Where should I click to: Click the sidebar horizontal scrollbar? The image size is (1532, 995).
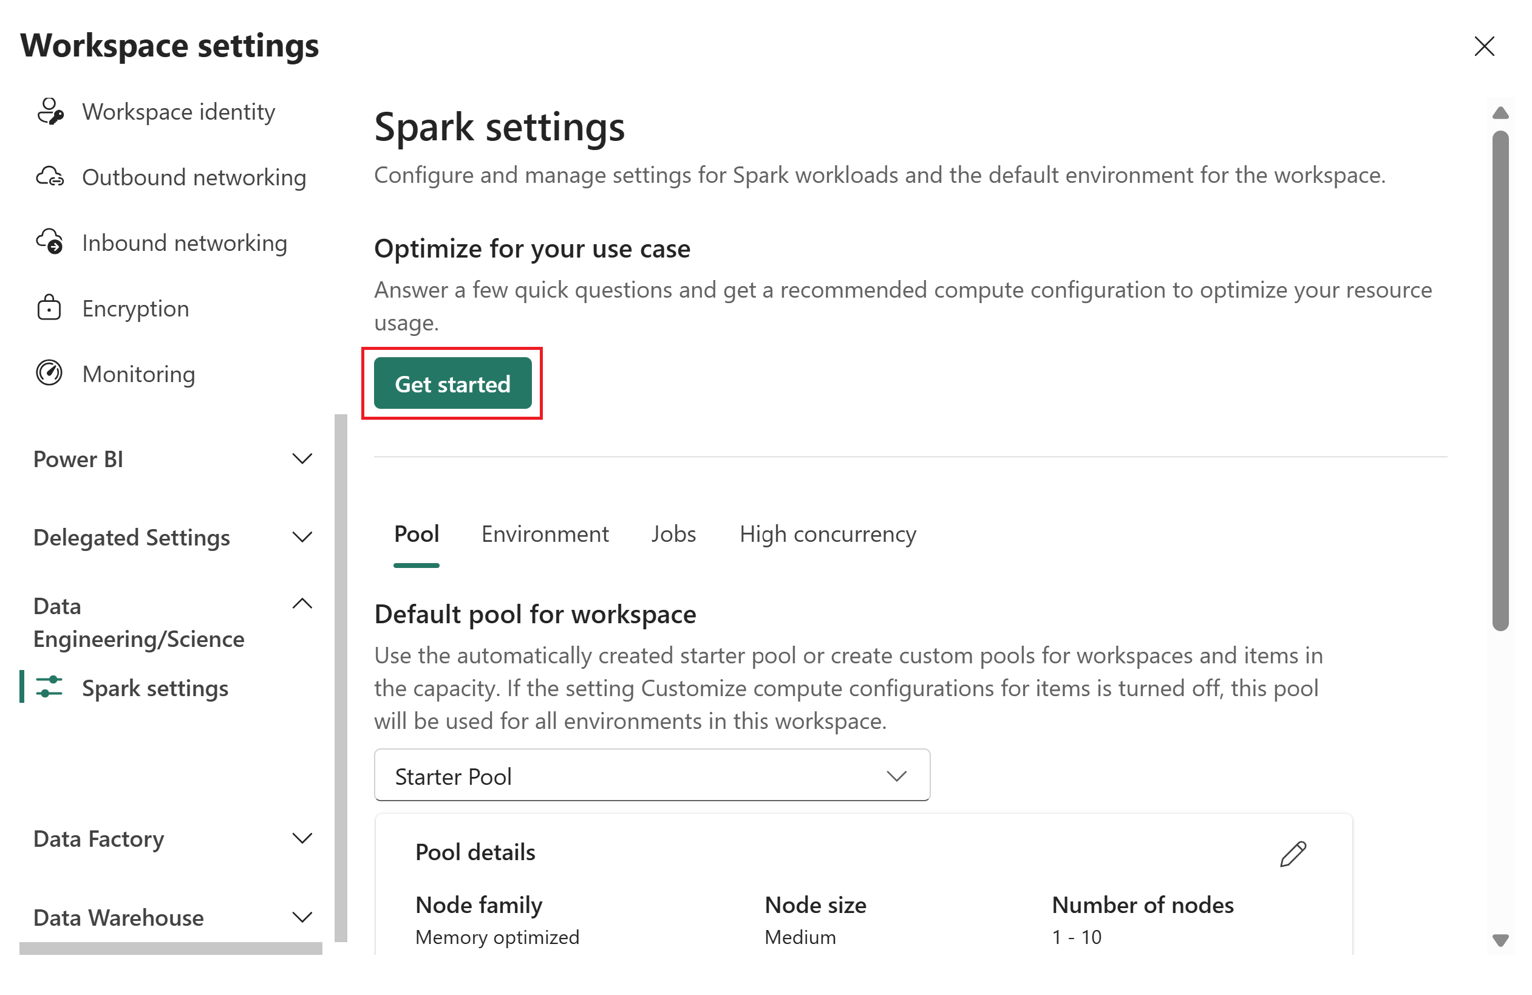[171, 949]
